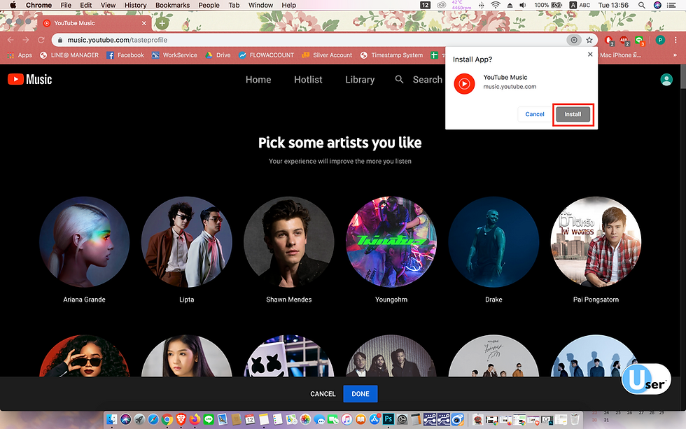This screenshot has width=686, height=429.
Task: Select the Lipta artist thumbnail
Action: pos(186,242)
